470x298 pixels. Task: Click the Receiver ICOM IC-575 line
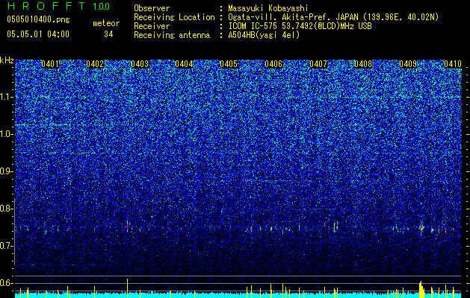pos(253,26)
